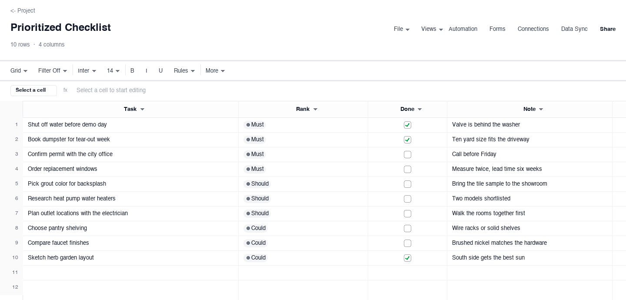Click the Must tag for Shut off water
Screen dimensions: 626x300
pyautogui.click(x=255, y=125)
